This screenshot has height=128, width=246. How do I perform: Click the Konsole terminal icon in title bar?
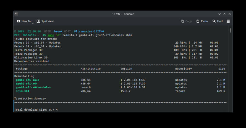tap(16, 14)
